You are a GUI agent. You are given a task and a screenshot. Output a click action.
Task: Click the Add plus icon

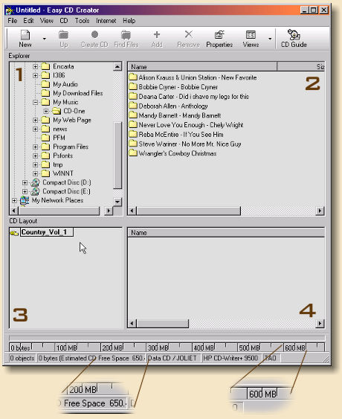tap(157, 39)
